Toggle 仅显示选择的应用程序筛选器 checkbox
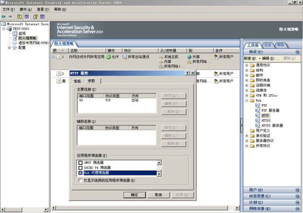Screen dimensions: 303x213 point(80,180)
